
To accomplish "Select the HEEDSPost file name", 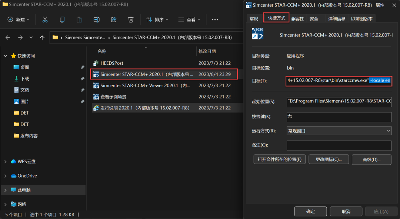I will [112, 63].
